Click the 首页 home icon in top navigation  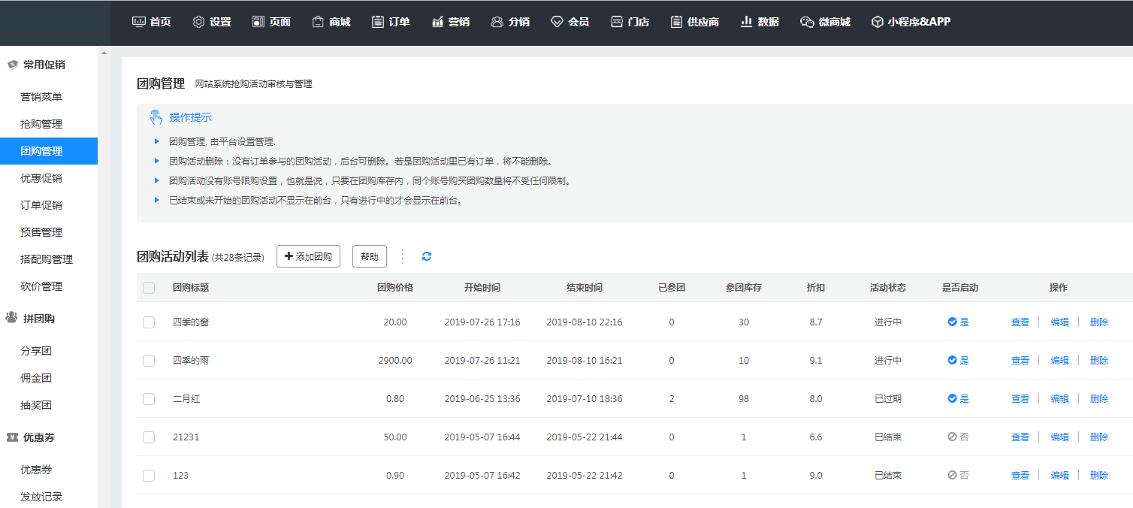pos(139,22)
